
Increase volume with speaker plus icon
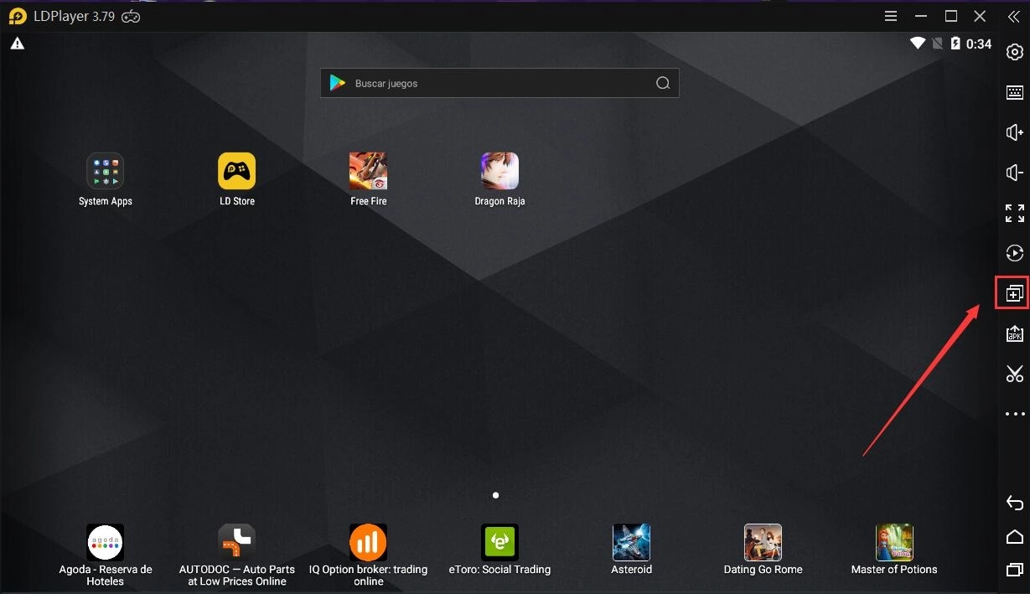1014,132
